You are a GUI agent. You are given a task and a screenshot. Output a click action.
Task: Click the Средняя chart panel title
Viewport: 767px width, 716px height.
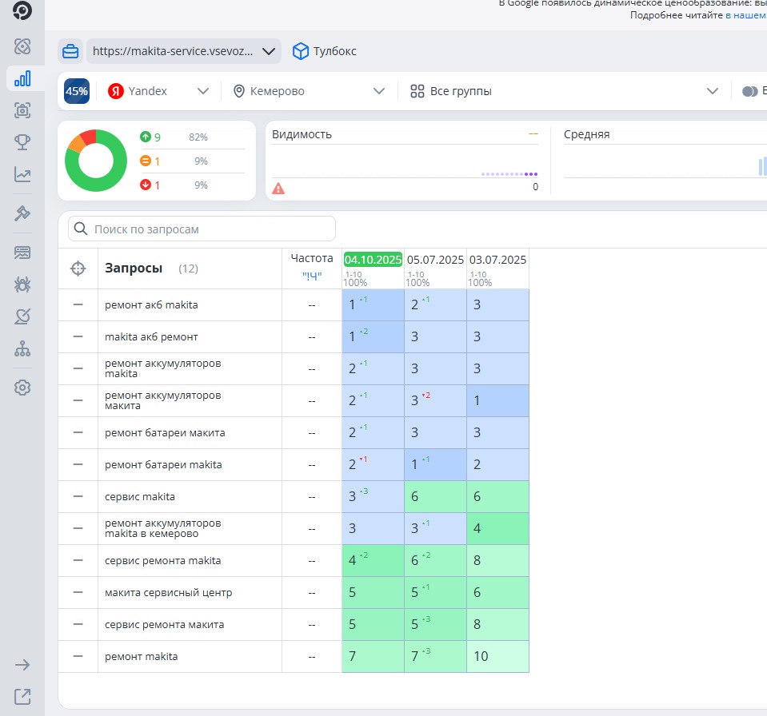click(586, 134)
